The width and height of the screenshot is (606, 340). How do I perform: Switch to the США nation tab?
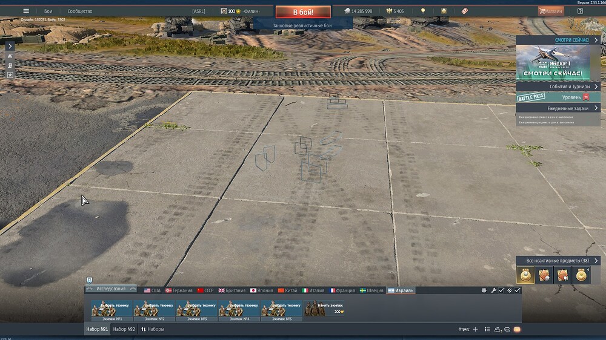(152, 290)
